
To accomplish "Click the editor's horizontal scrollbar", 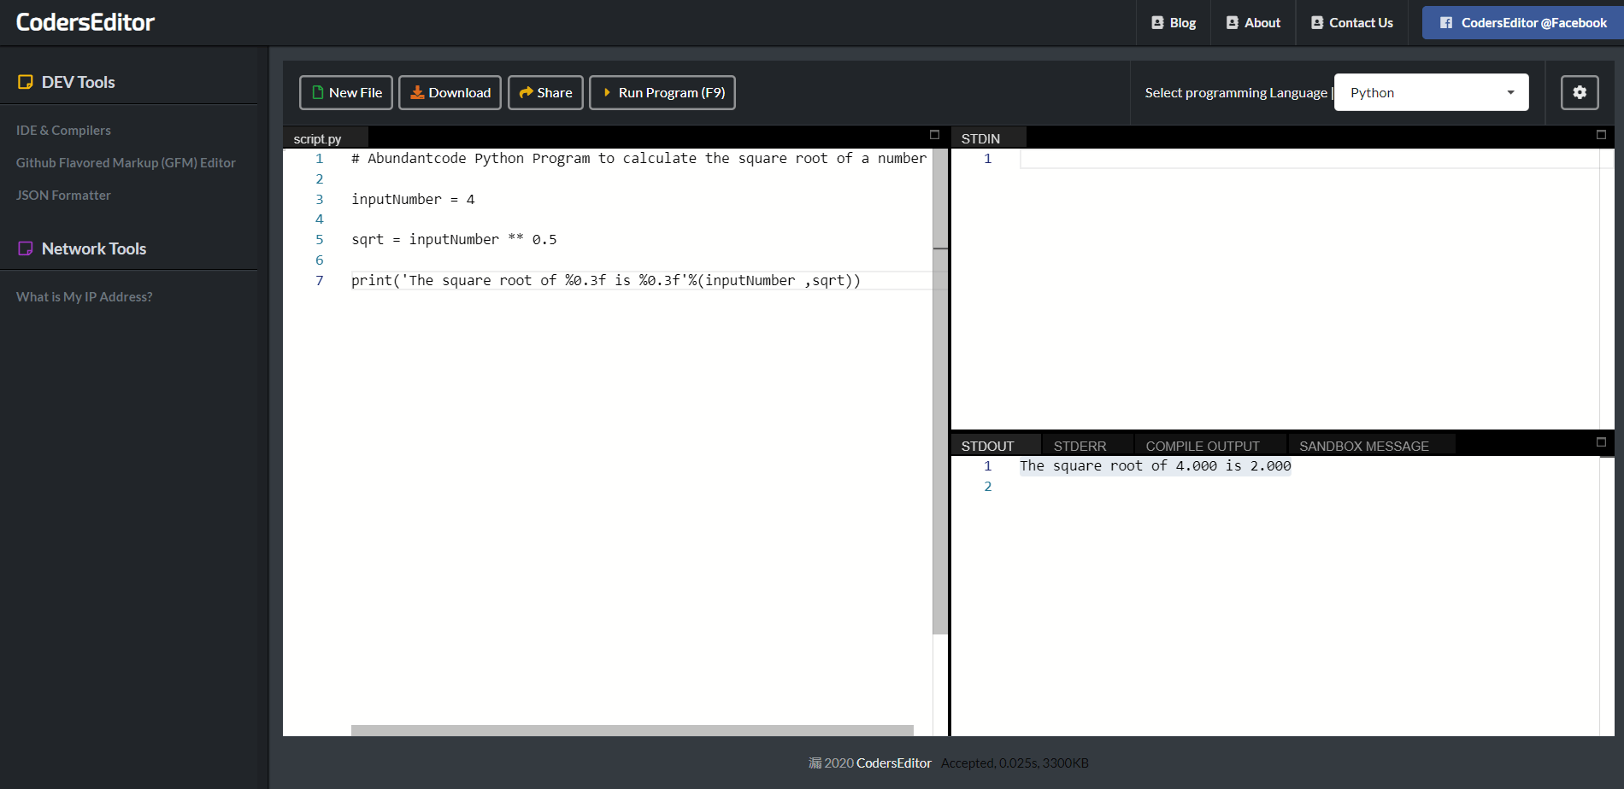I will pyautogui.click(x=632, y=730).
